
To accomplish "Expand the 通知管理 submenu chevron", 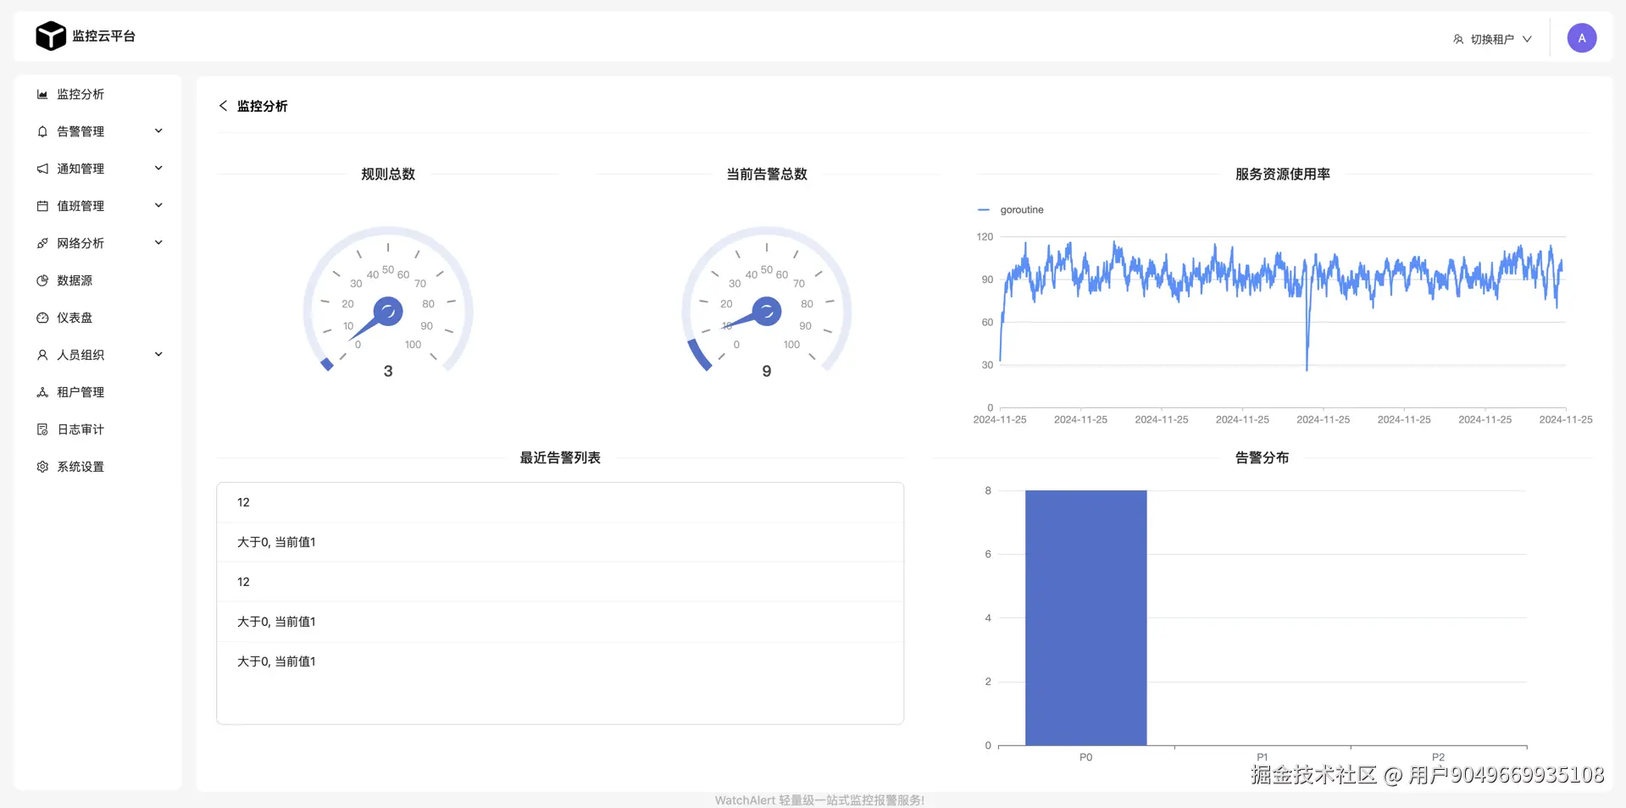I will 158,169.
